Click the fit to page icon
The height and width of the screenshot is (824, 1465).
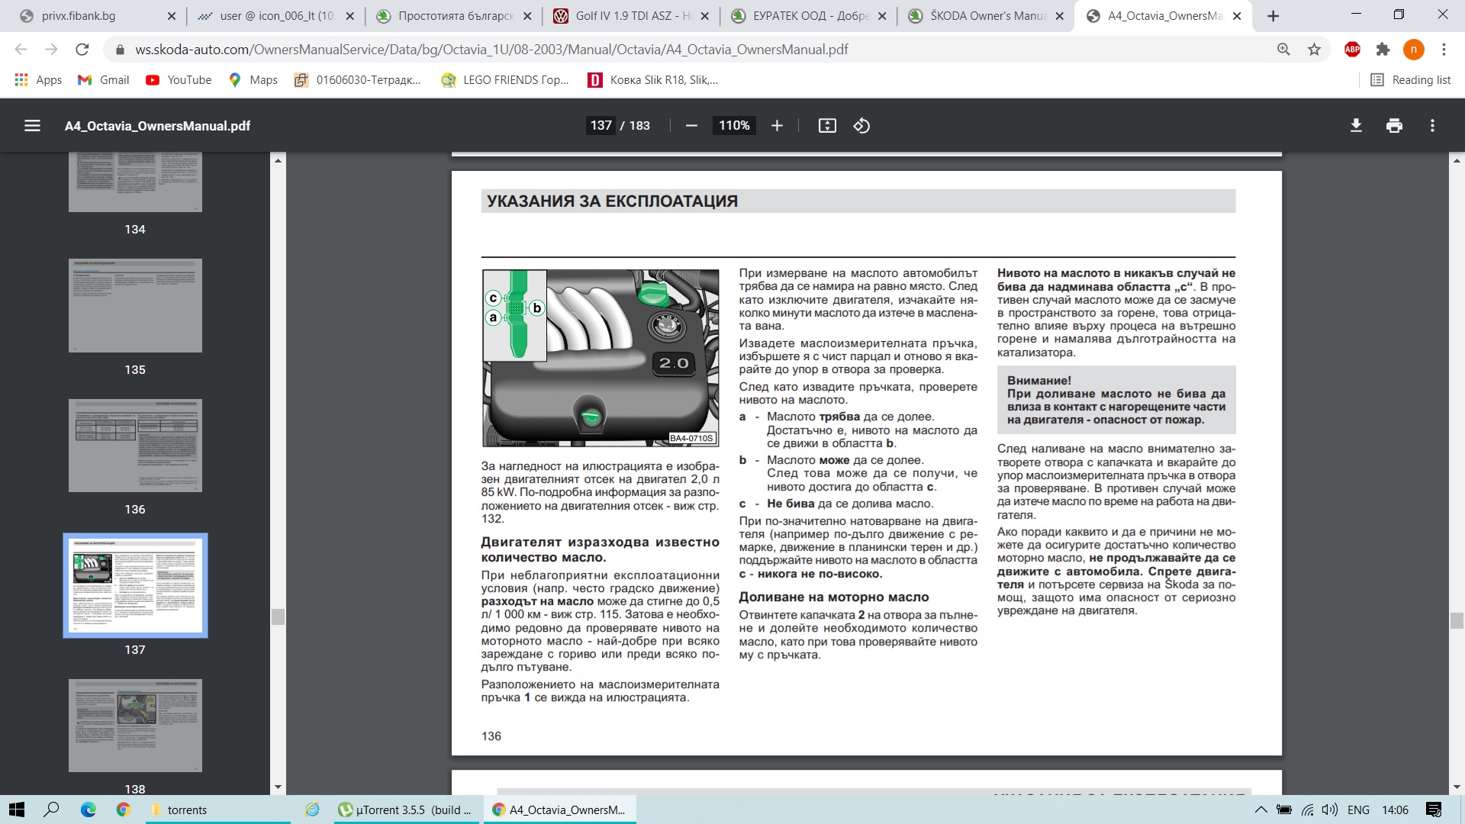coord(827,126)
